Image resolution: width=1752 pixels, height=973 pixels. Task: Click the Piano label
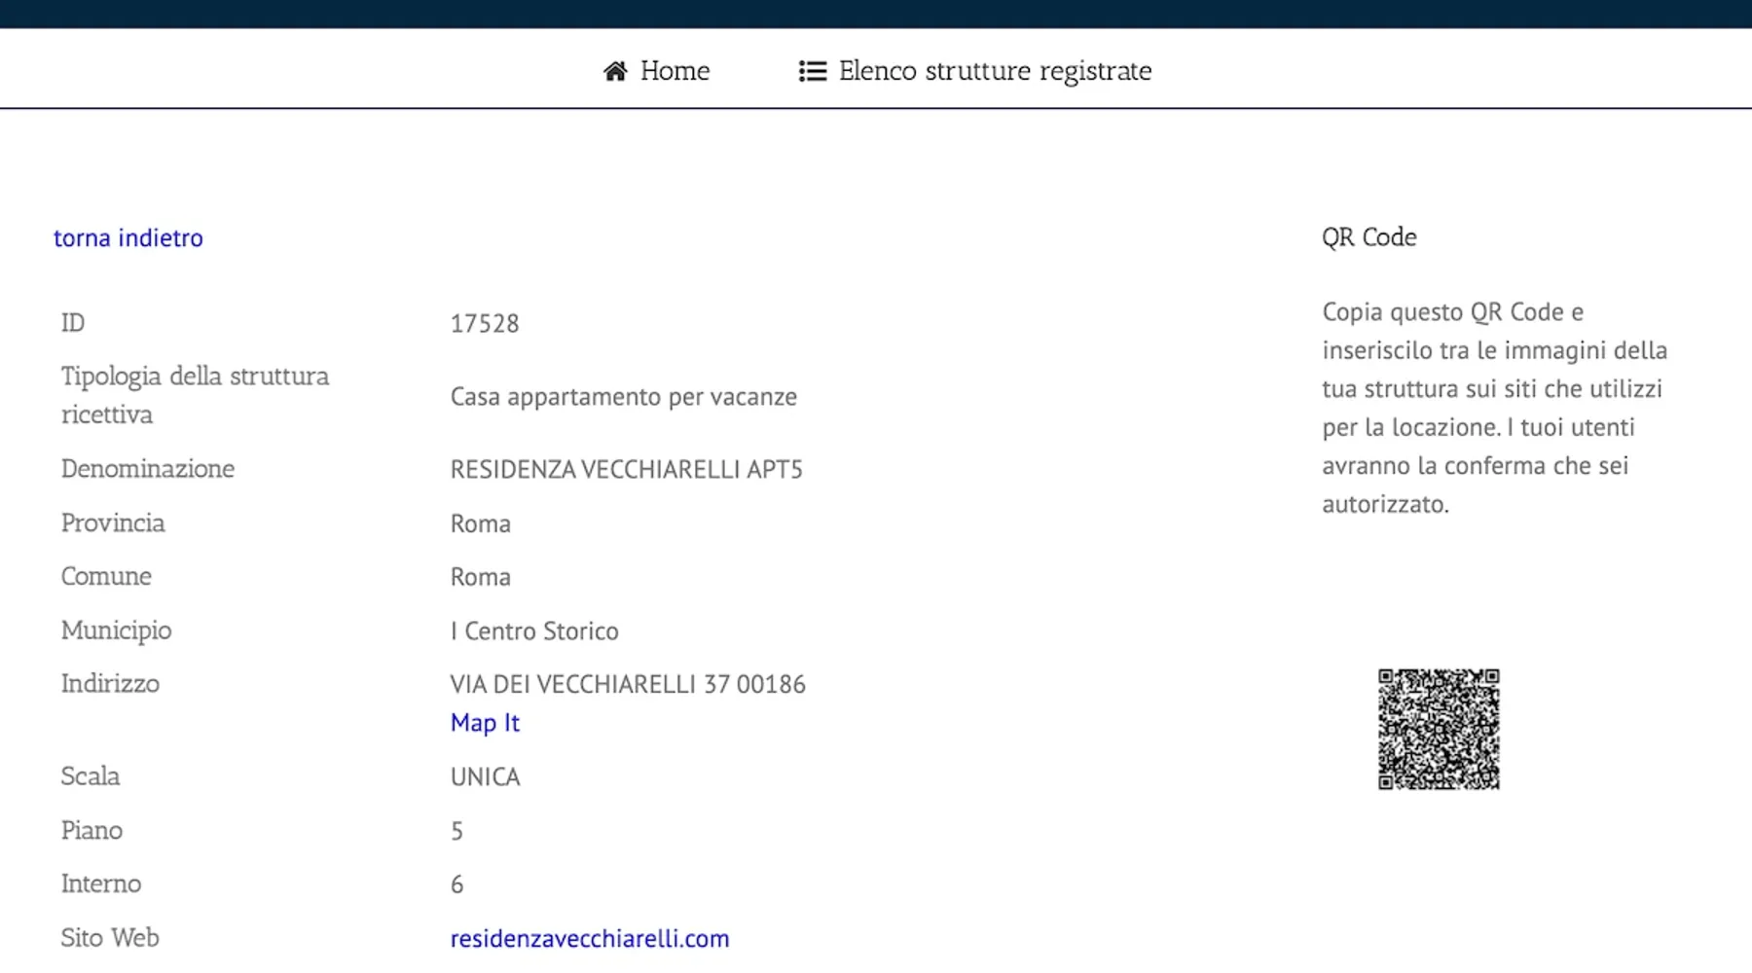click(91, 830)
